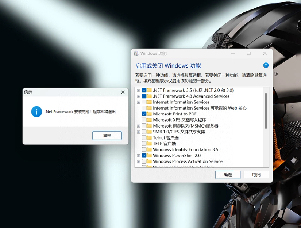Expand the Internet Information Services tree
Image resolution: width=301 pixels, height=228 pixels.
coord(138,102)
